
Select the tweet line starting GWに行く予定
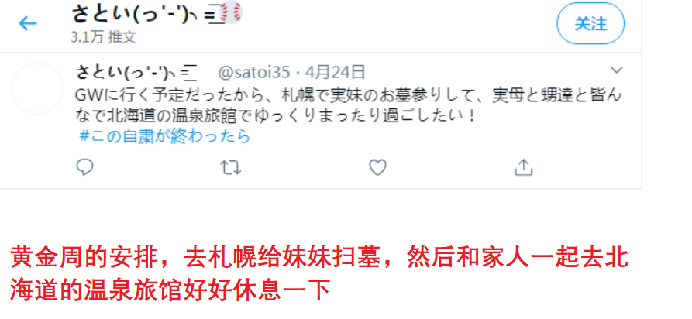[349, 94]
